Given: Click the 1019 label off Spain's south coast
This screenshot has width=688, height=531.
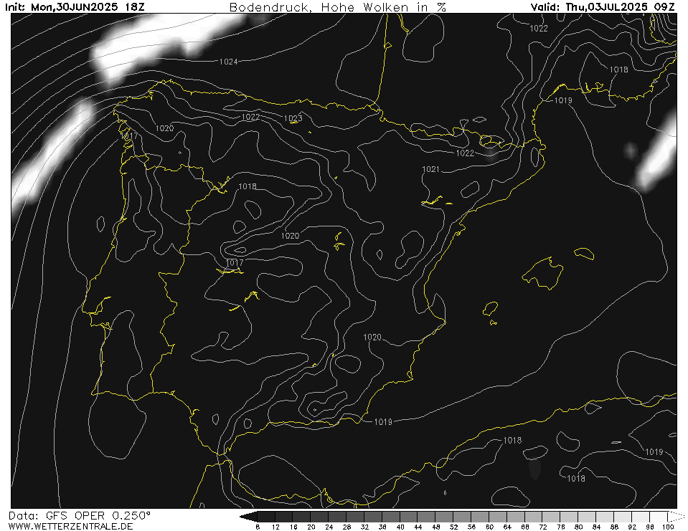Looking at the screenshot, I should click(x=383, y=421).
